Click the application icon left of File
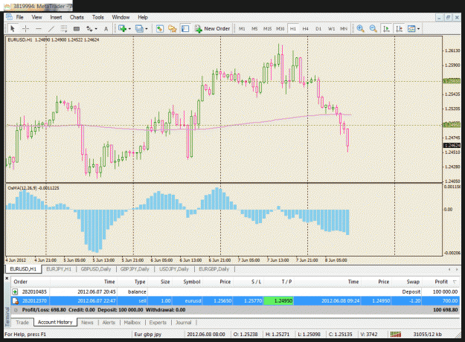Viewport: 465px width, 342px height. (x=9, y=17)
